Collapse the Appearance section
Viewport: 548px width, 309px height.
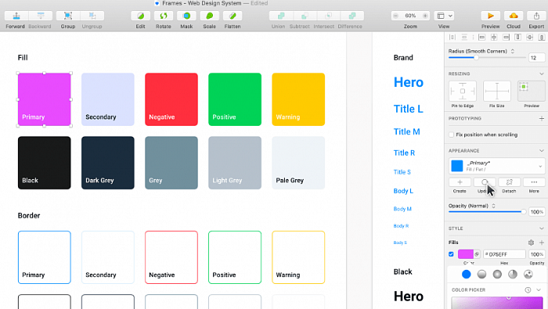tap(542, 150)
